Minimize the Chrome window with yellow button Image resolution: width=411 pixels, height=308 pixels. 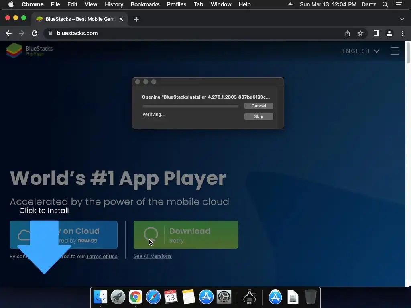coord(16,18)
